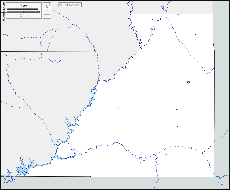
Task: Click the 20 mi scale label
Action: (24, 16)
